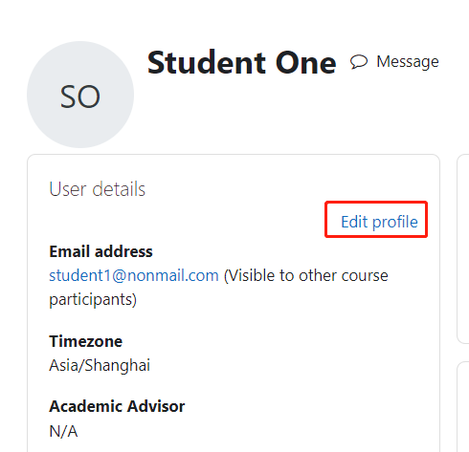Click the word Student in the heading

207,63
